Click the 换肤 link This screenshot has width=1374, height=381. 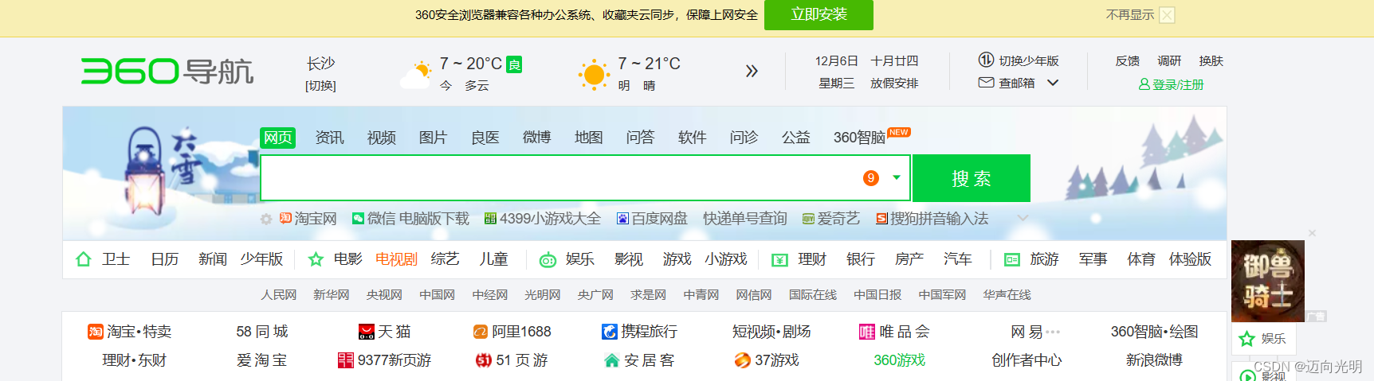1211,61
